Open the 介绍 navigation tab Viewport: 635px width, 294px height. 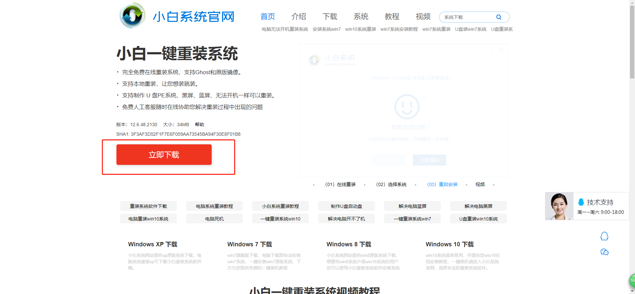point(299,17)
